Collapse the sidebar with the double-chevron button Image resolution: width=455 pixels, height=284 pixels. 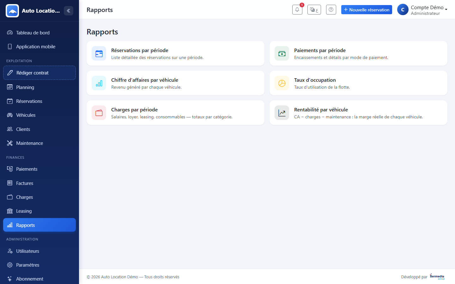tap(69, 11)
